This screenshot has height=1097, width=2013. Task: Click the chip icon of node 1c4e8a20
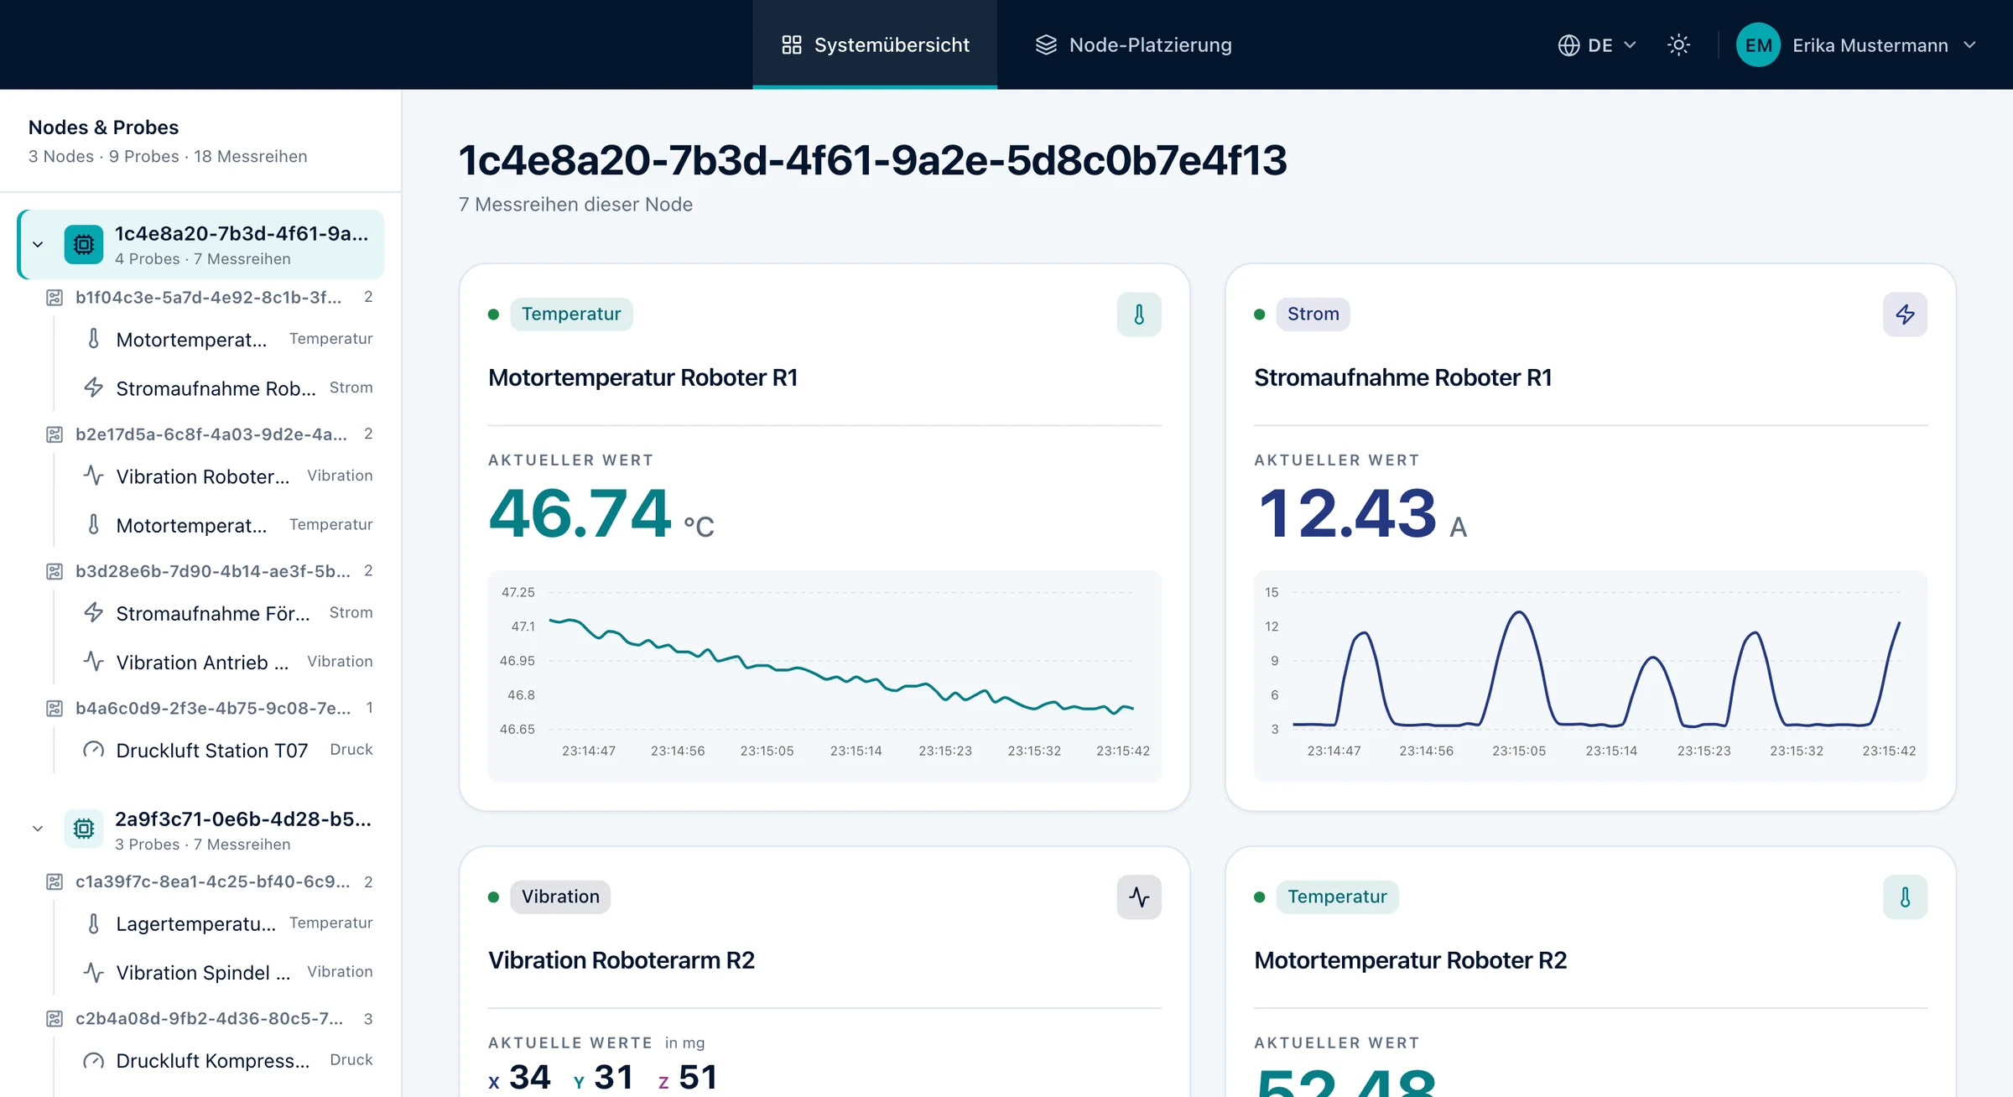tap(84, 245)
